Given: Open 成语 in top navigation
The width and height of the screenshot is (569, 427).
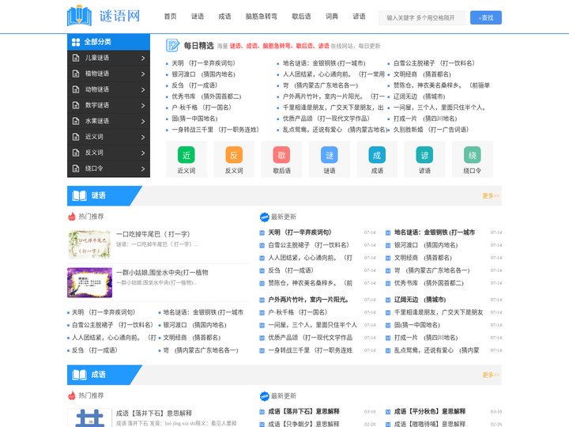Looking at the screenshot, I should click(224, 17).
